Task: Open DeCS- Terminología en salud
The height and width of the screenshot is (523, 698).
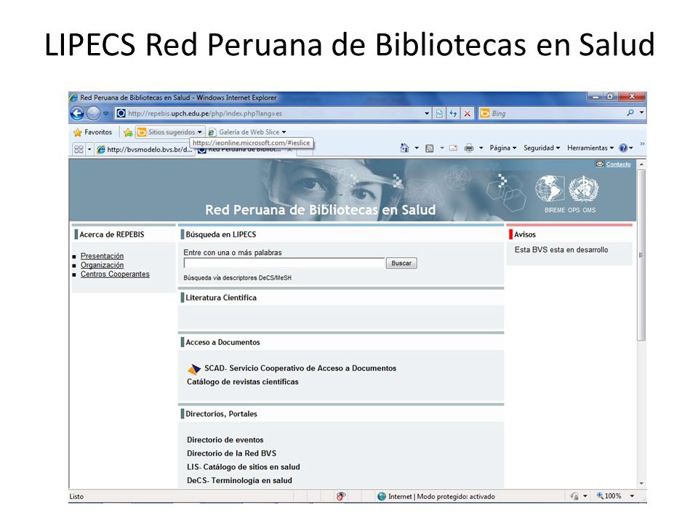Action: (239, 480)
